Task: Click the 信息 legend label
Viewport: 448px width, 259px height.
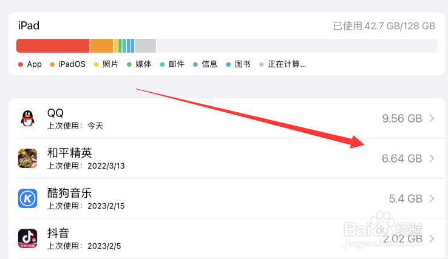Action: click(x=209, y=64)
